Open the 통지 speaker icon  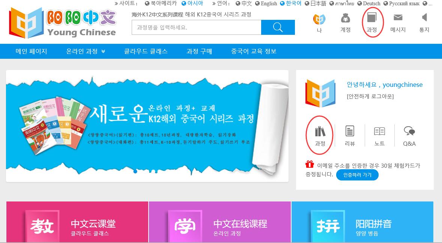point(424,18)
